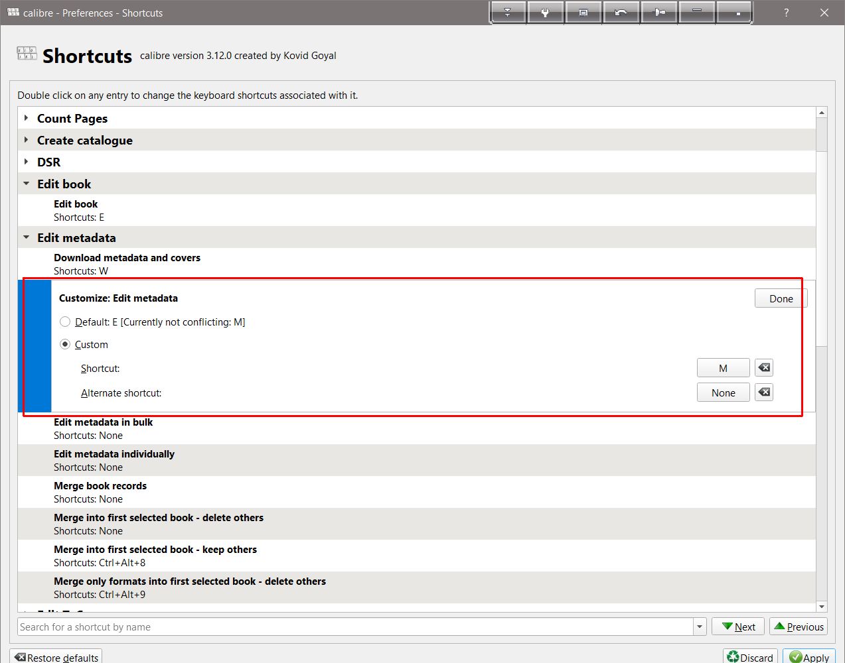Collapse the Edit book group
The width and height of the screenshot is (845, 663).
(26, 184)
